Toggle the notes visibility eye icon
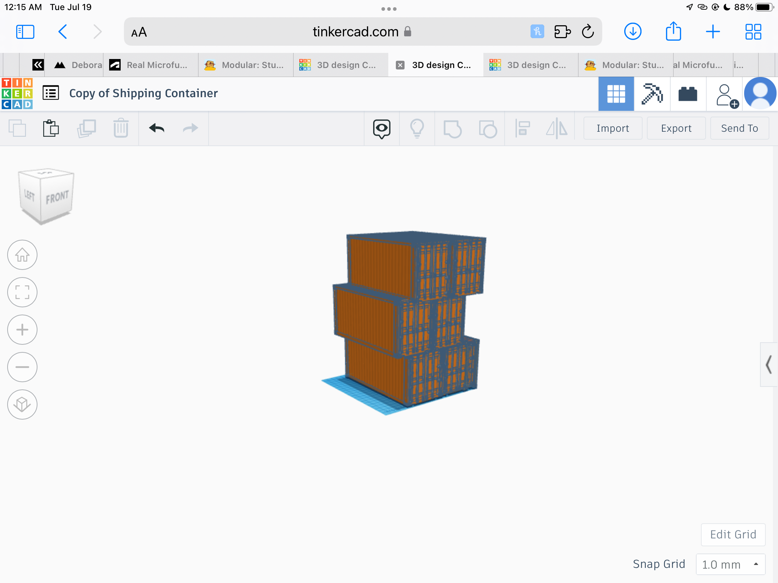 pyautogui.click(x=381, y=128)
